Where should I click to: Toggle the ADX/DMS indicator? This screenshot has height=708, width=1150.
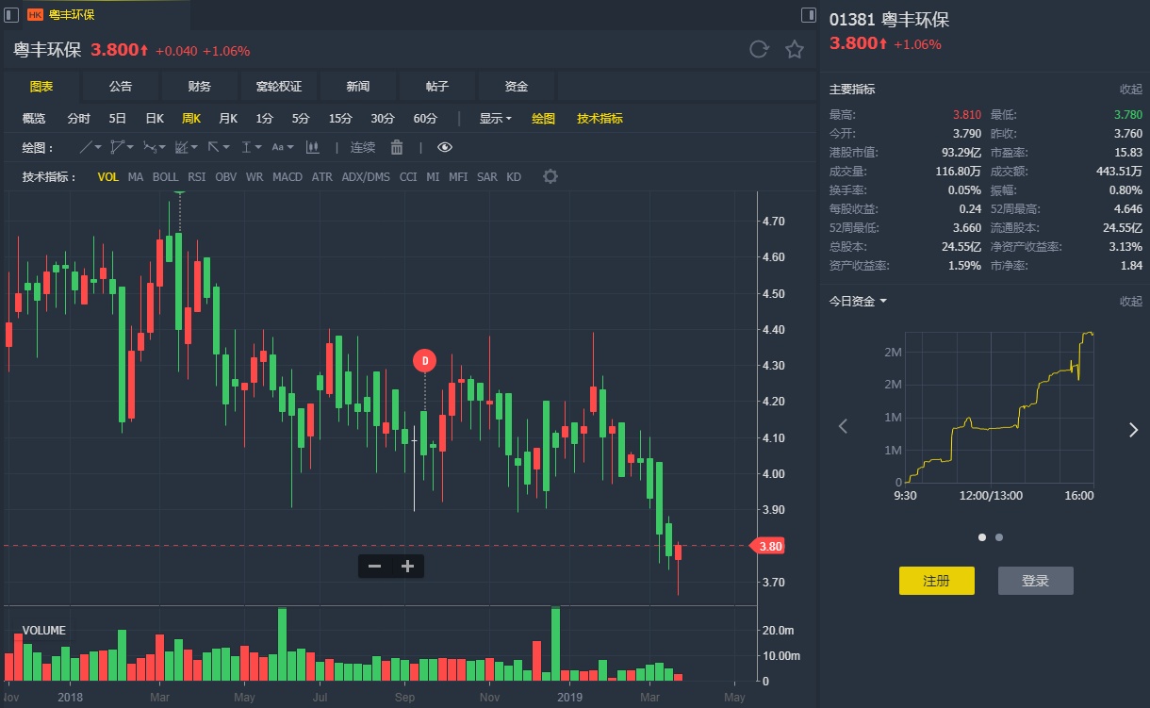(x=366, y=176)
